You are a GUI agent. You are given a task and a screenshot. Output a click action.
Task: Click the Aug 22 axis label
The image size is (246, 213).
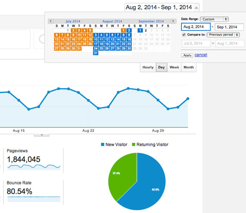coord(88,131)
